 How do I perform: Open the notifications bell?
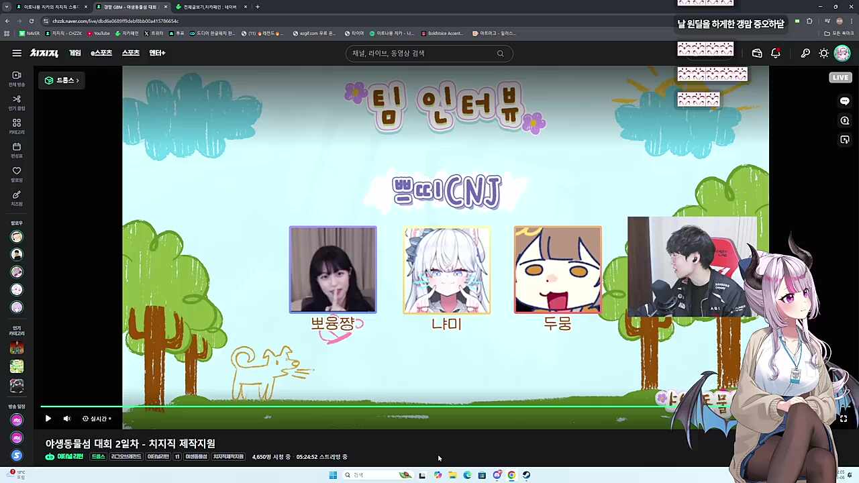(776, 53)
